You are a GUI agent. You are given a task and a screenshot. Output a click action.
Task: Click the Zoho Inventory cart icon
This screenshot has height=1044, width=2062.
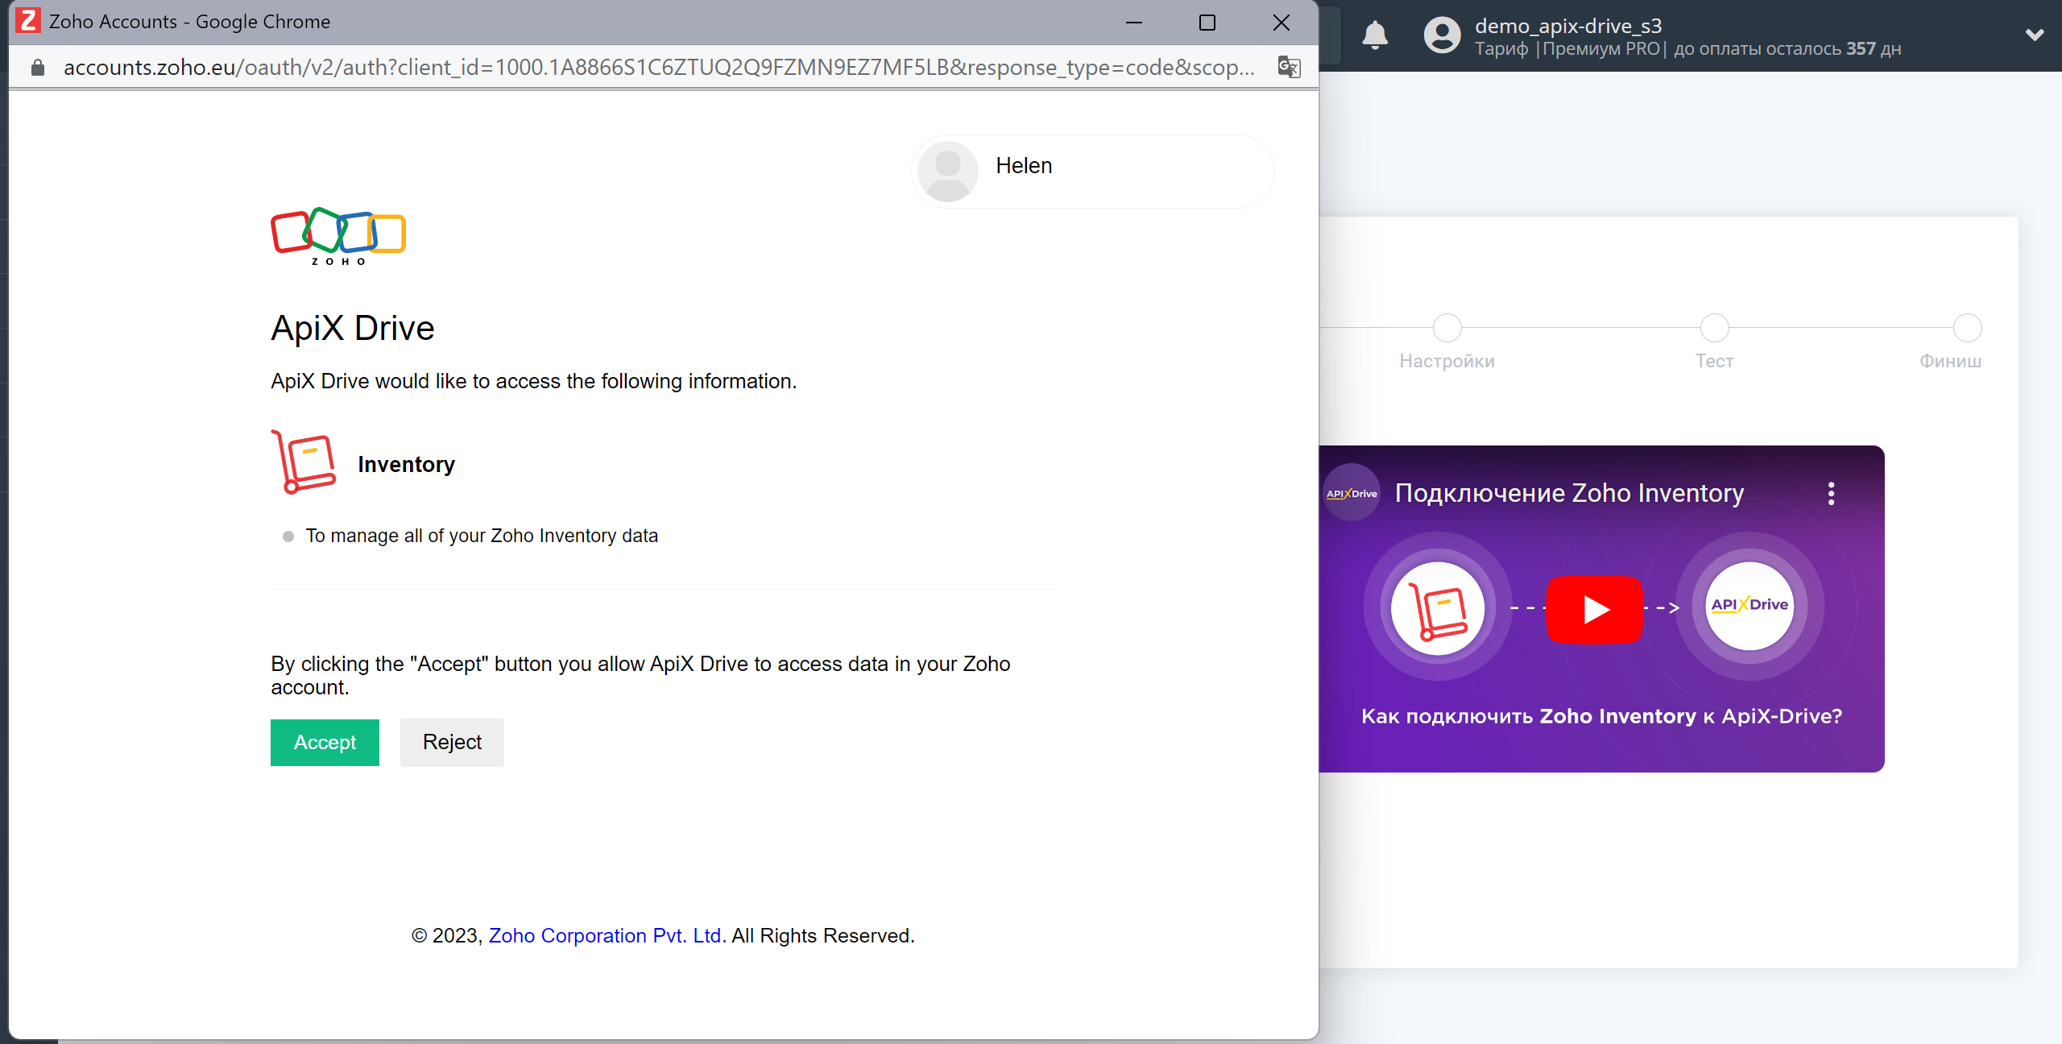pyautogui.click(x=304, y=462)
